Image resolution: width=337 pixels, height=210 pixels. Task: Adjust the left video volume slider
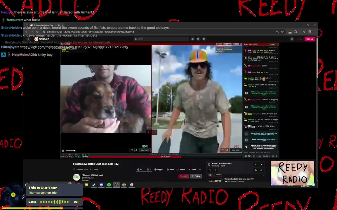point(70,151)
